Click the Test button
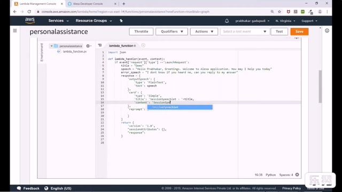The image size is (342, 192). tap(279, 31)
